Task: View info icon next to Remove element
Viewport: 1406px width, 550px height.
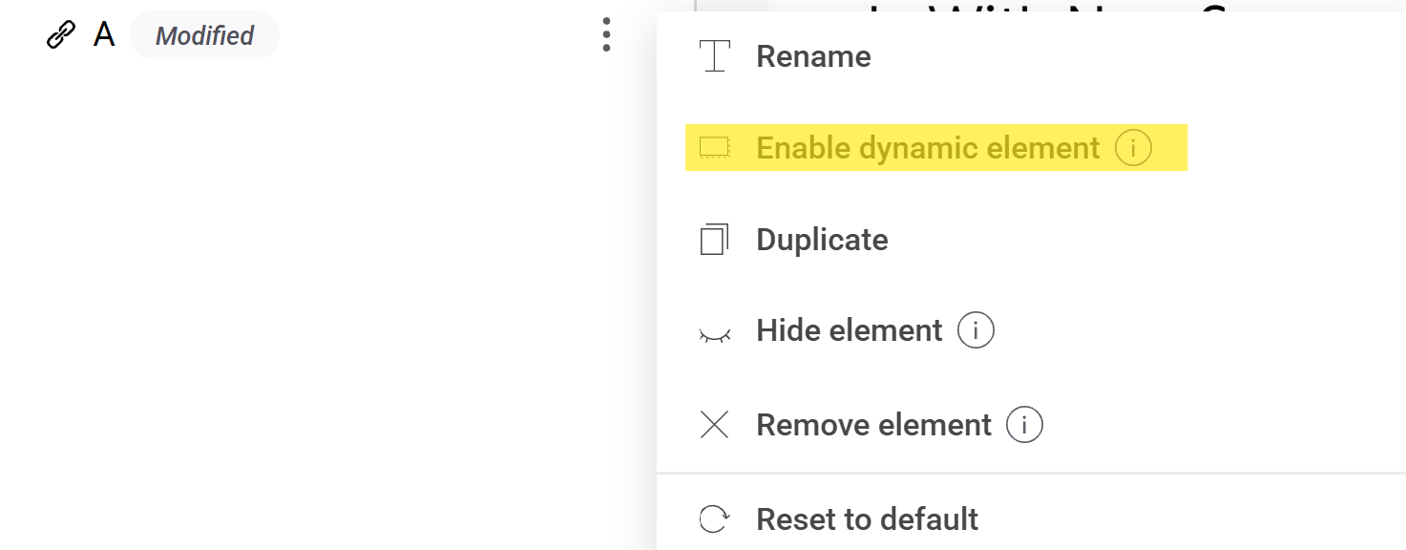Action: pos(1024,425)
